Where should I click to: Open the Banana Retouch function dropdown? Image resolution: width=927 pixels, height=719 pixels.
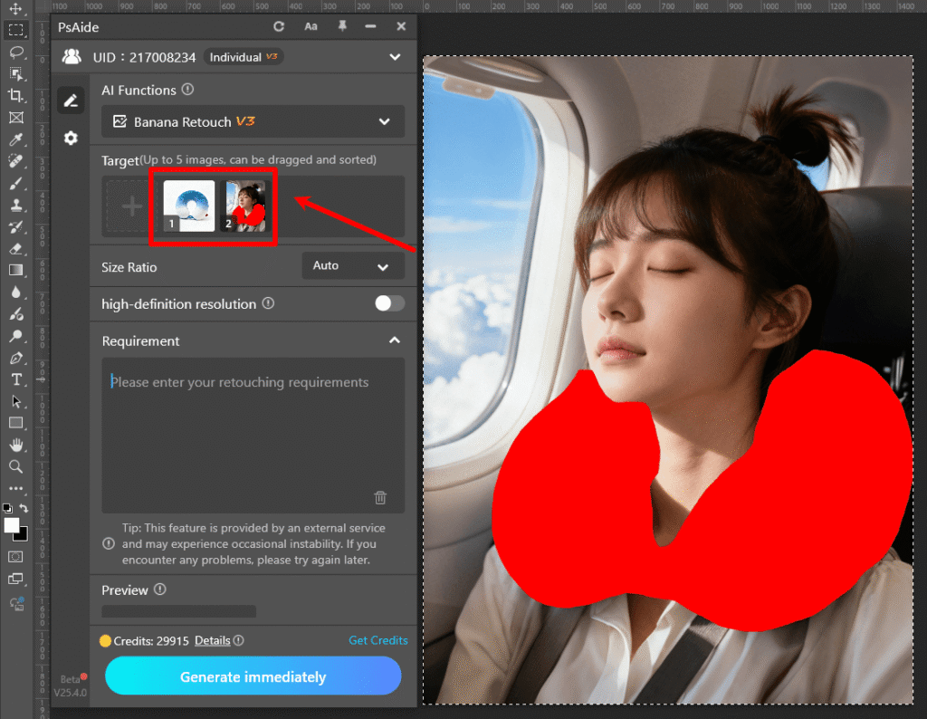253,121
